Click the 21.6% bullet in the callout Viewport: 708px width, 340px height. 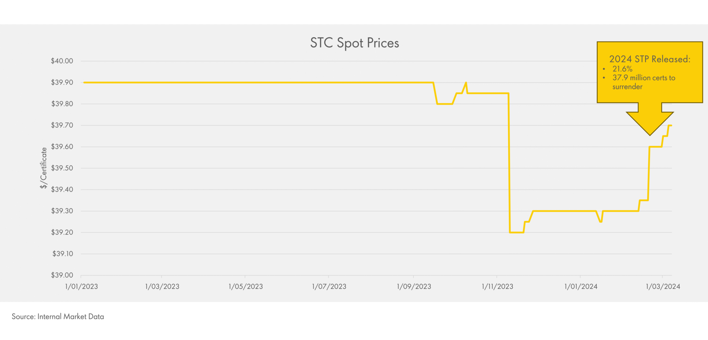tap(622, 69)
